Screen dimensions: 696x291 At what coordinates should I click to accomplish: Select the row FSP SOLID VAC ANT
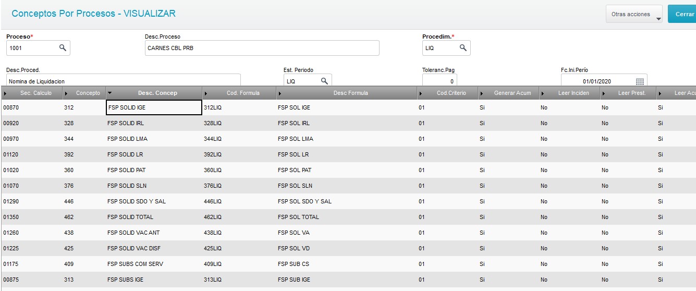(348, 233)
